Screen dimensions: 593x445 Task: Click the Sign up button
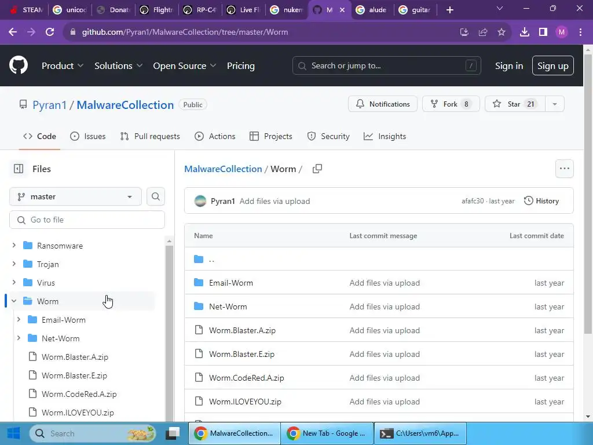[x=552, y=65]
